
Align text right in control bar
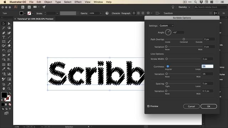(143, 13)
